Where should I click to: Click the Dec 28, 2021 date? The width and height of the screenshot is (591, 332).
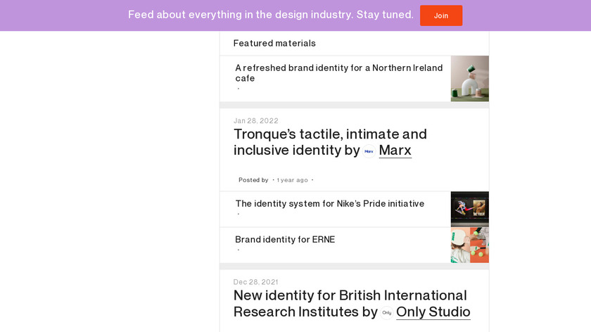[256, 282]
